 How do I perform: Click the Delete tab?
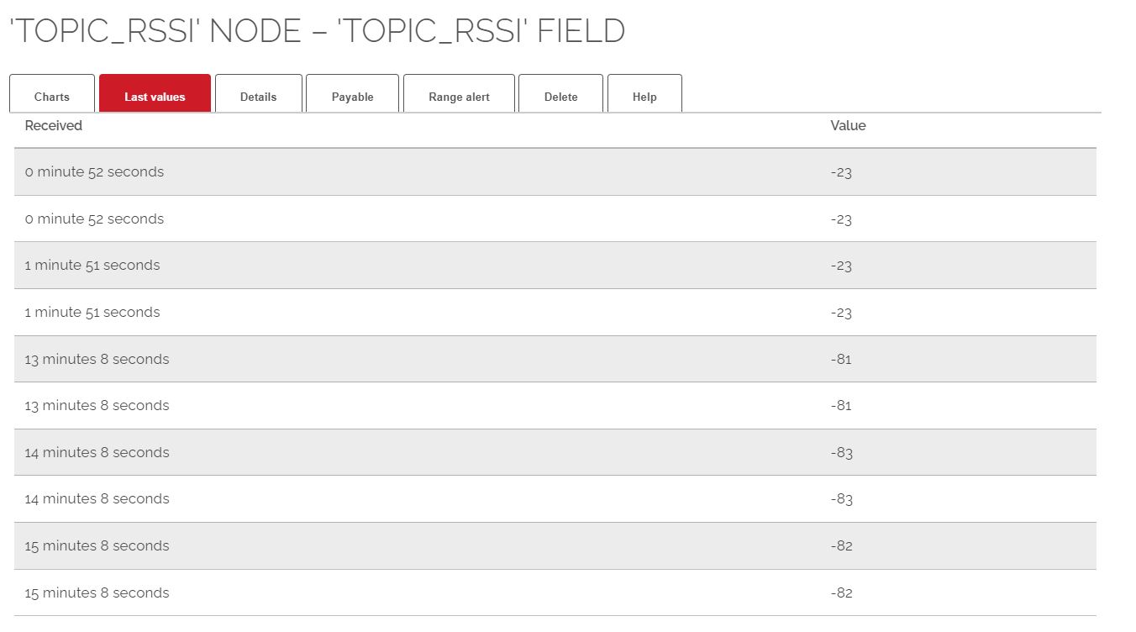560,97
